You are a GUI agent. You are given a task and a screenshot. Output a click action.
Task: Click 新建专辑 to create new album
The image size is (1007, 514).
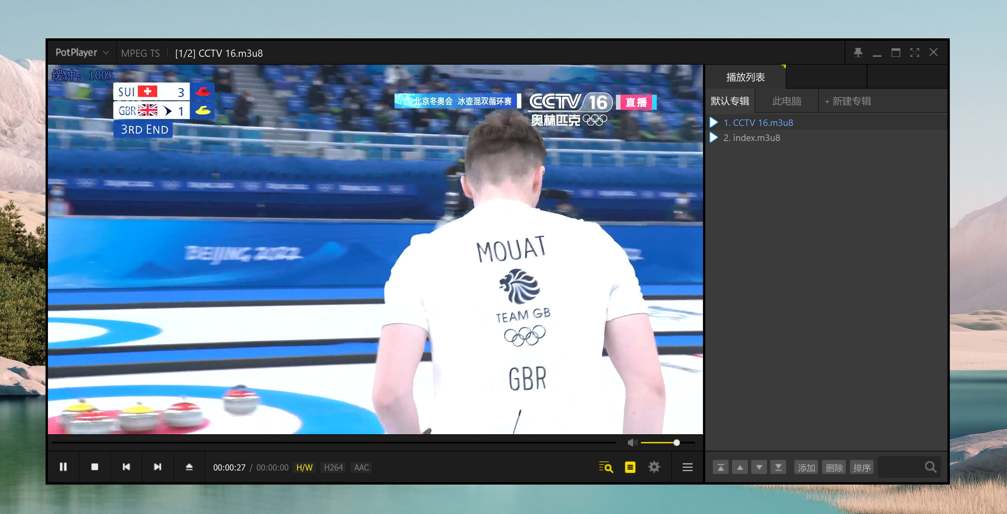click(847, 101)
